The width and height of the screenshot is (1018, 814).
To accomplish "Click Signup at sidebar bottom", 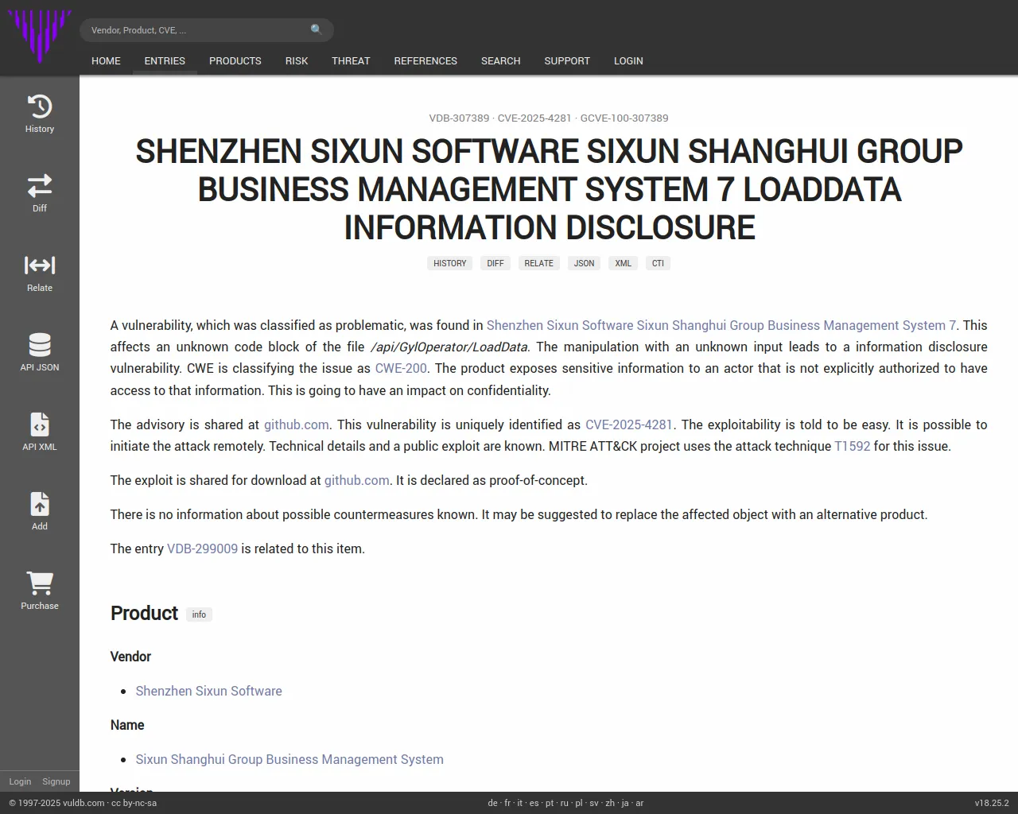I will (x=56, y=781).
